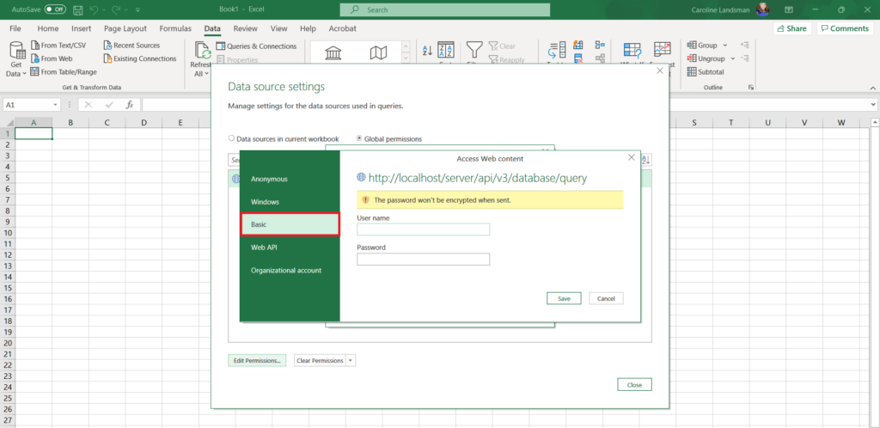Click the Edit Permissions button
This screenshot has height=428, width=880.
[258, 361]
